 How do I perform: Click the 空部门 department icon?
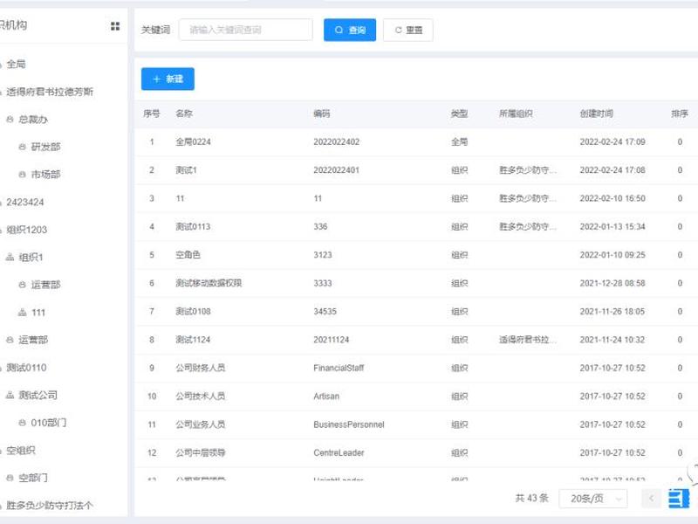coord(10,478)
